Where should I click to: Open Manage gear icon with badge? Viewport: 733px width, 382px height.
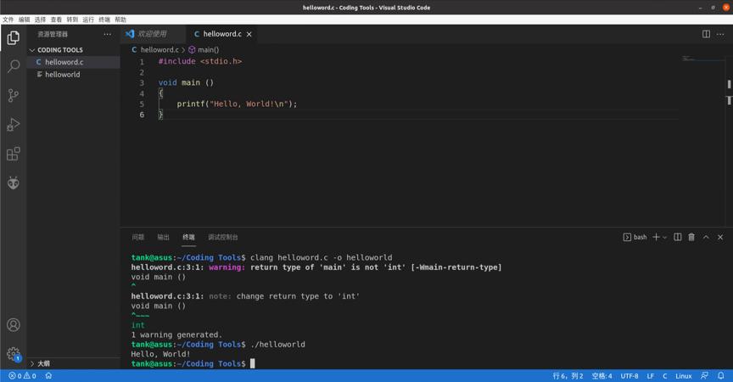[13, 354]
